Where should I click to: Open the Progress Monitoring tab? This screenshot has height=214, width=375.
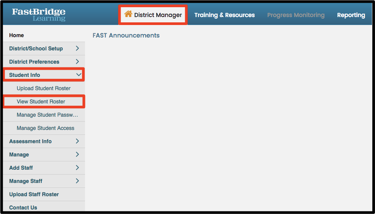[x=296, y=15]
